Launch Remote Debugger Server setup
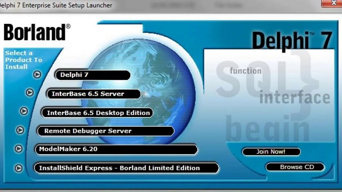Image resolution: width=342 pixels, height=192 pixels. click(x=105, y=131)
